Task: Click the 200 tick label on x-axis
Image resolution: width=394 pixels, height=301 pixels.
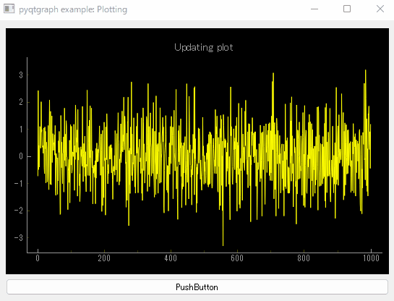Action: tap(104, 258)
